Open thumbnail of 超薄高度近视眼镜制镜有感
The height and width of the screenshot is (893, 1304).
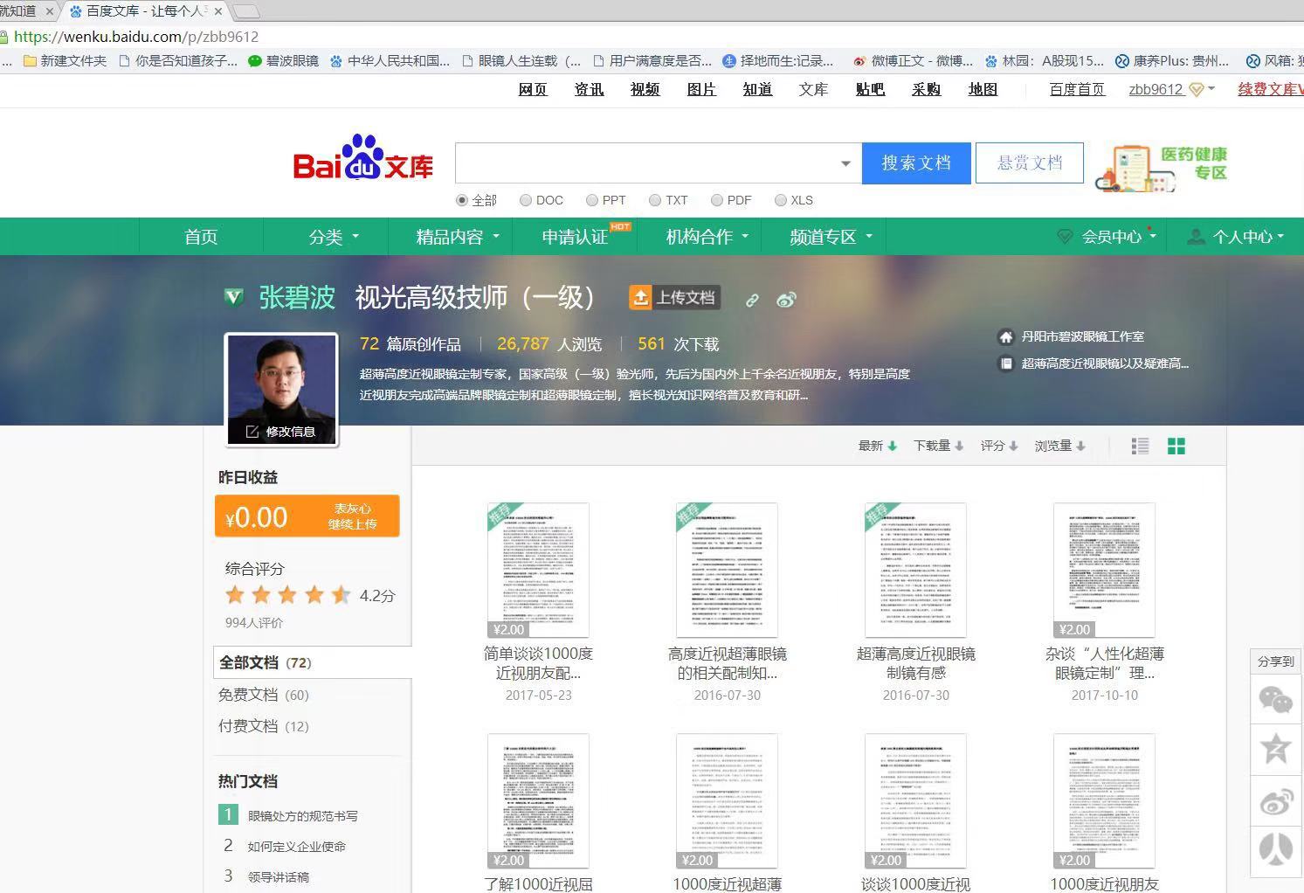point(915,570)
